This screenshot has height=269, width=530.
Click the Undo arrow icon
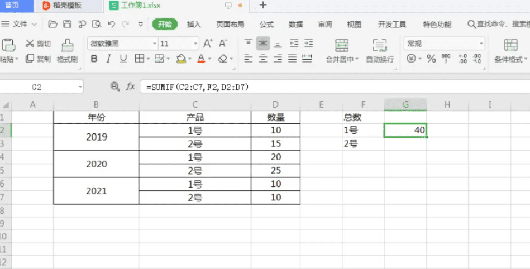111,24
